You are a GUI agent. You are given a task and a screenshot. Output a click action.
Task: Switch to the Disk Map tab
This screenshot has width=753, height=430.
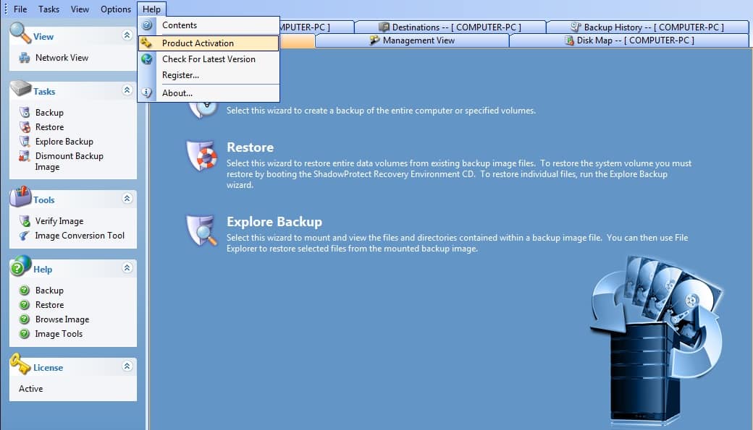[x=628, y=41]
